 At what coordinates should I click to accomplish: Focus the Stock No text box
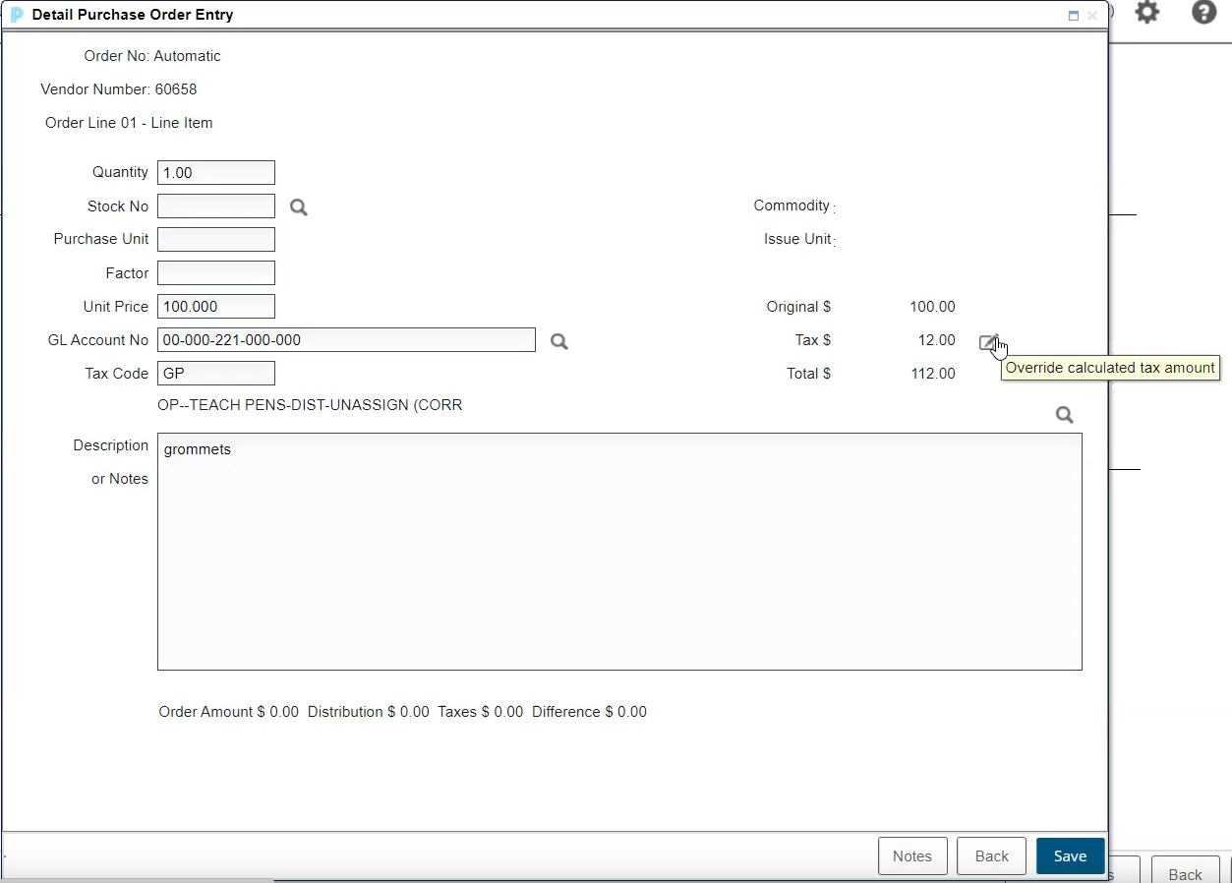[x=215, y=206]
